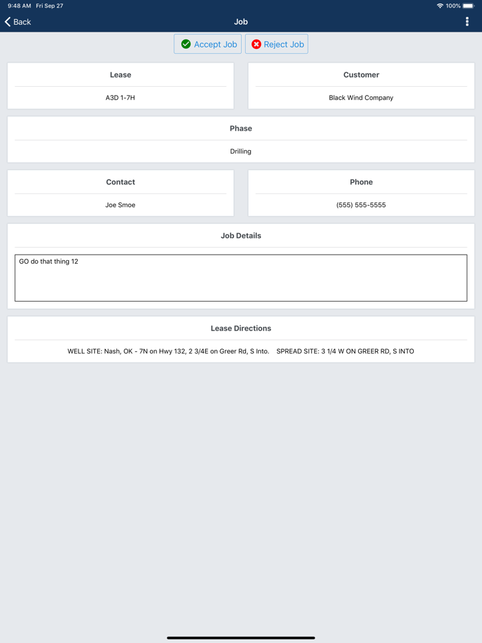Click inside the Job Details text box
The height and width of the screenshot is (643, 482).
coord(240,278)
